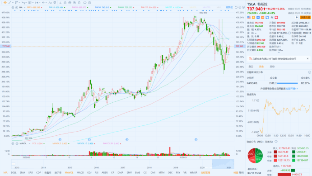Click the 筹码 chip distribution button
Viewport: 312px width, 176px height.
pyautogui.click(x=242, y=173)
